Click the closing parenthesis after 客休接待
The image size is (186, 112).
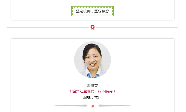coord(114,91)
